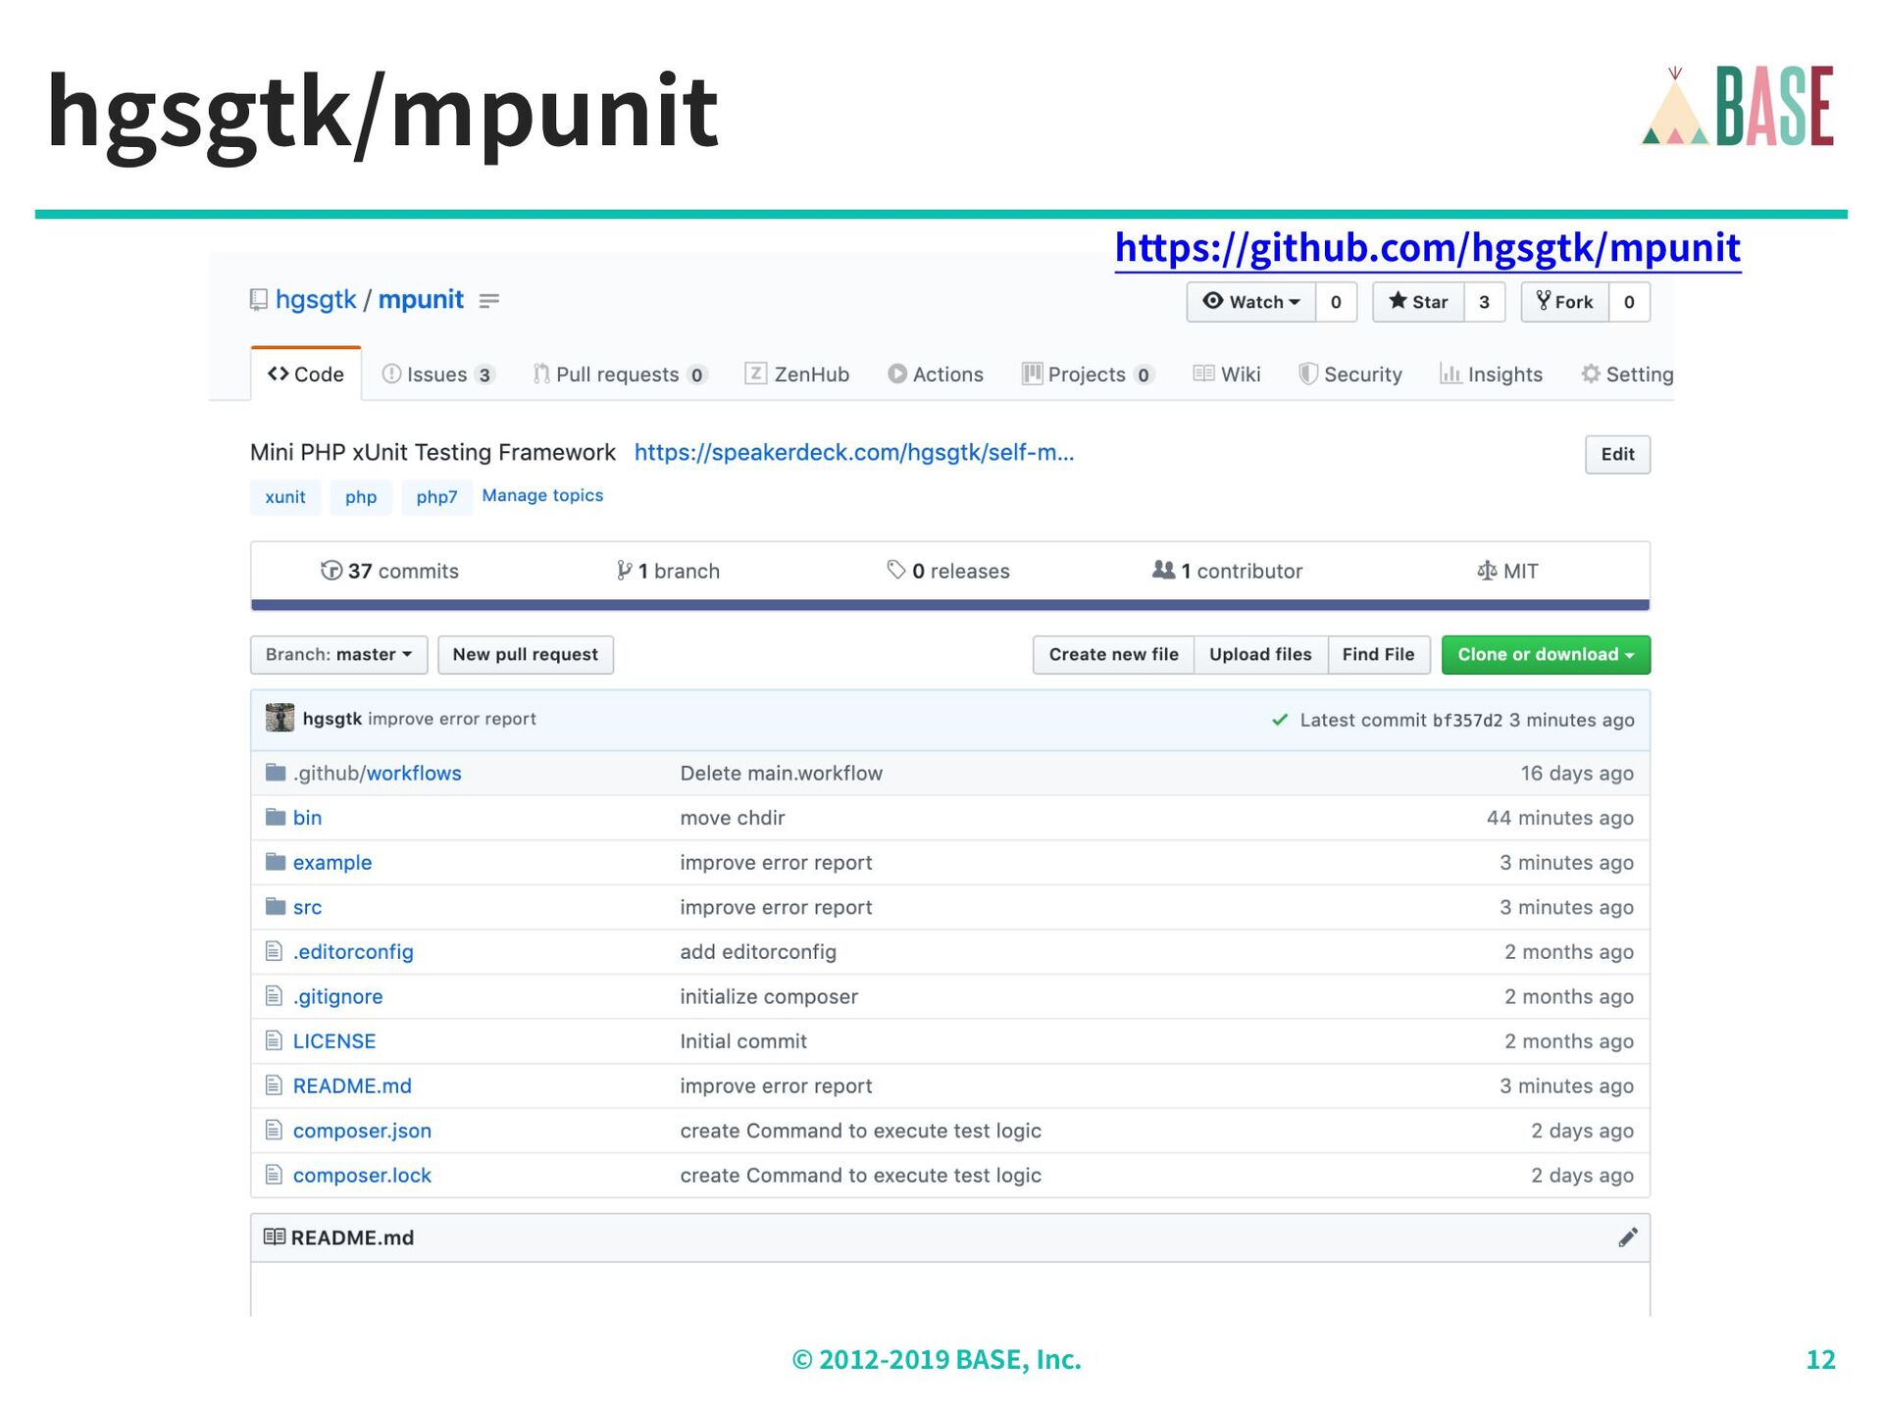Open the Security tab
Image resolution: width=1883 pixels, height=1412 pixels.
[x=1350, y=375]
